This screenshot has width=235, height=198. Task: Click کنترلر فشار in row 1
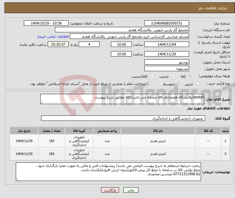click(158, 141)
